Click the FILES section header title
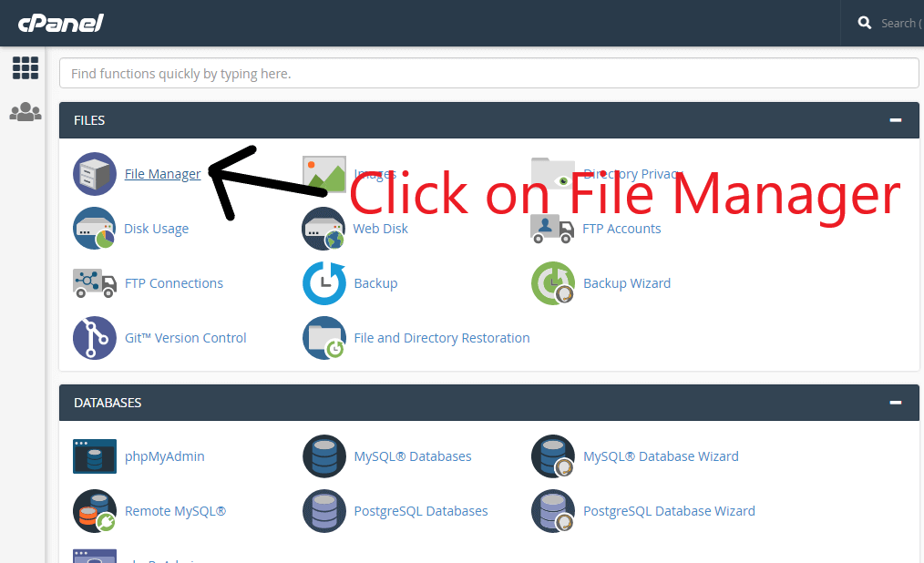Viewport: 924px width, 563px height. click(x=89, y=120)
